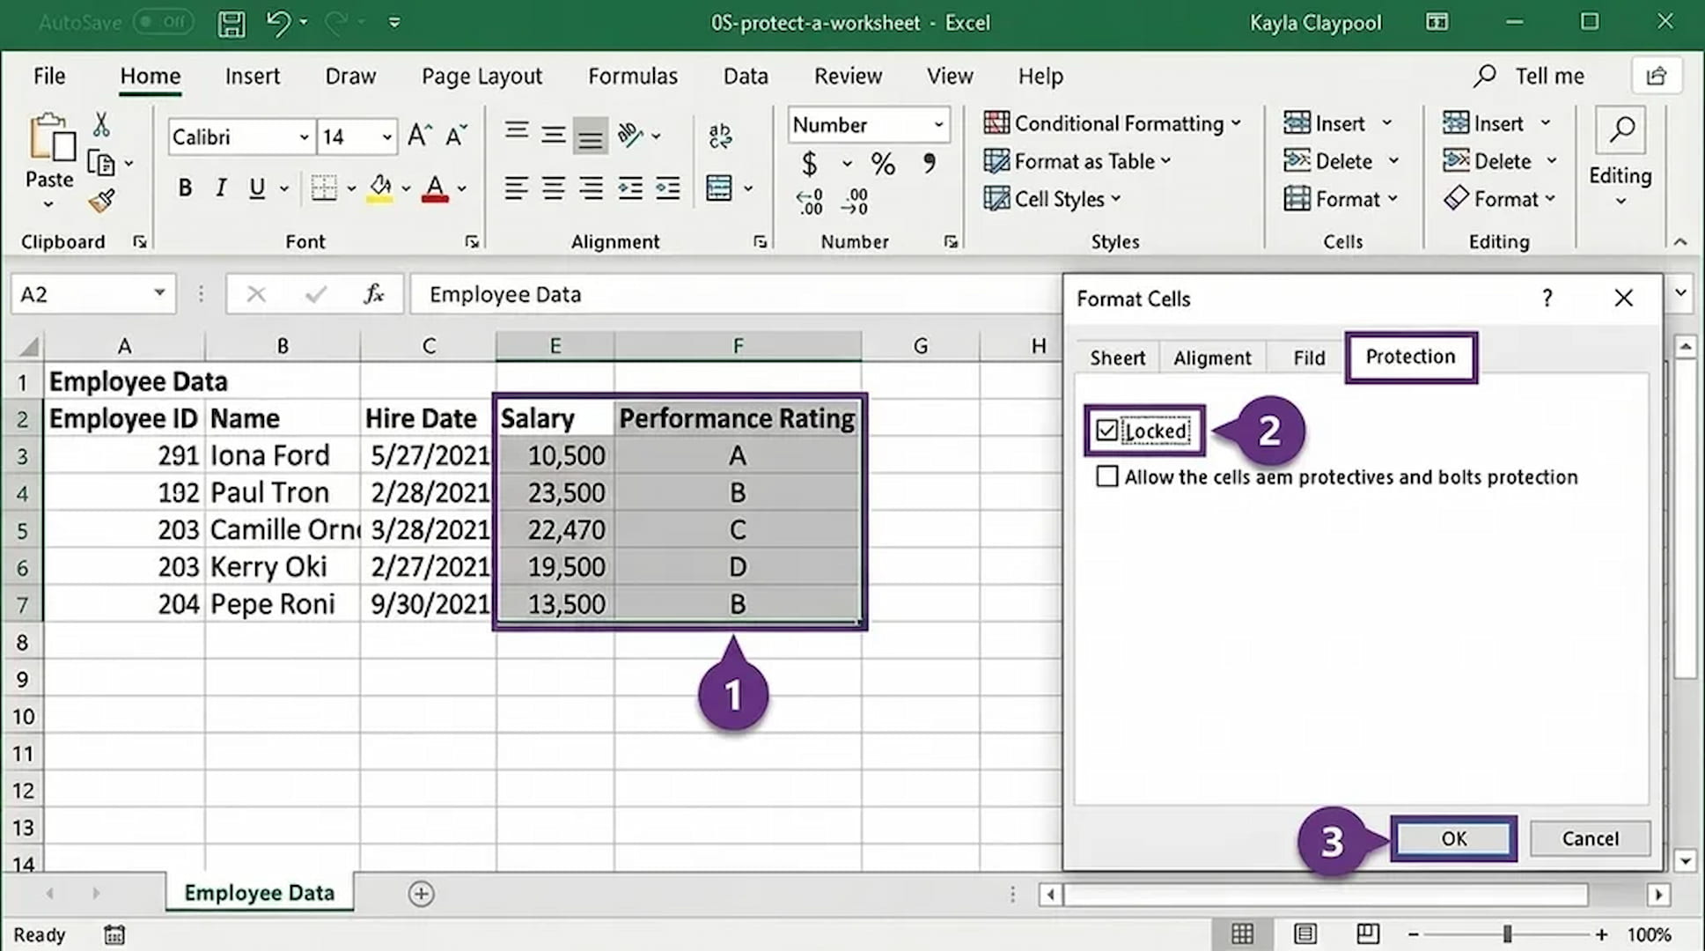1705x951 pixels.
Task: Click the Copy icon in Clipboard group
Action: point(101,164)
